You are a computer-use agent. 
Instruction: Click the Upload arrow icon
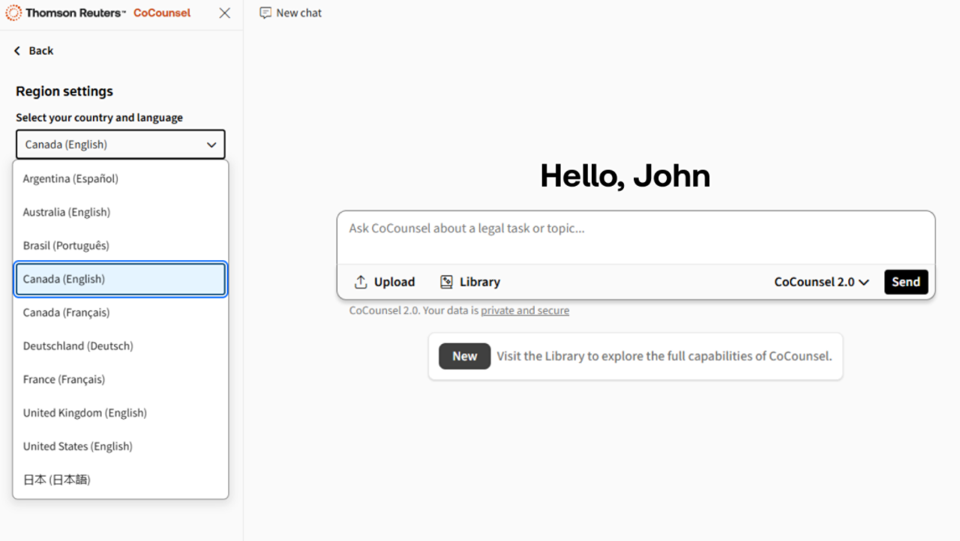point(361,282)
